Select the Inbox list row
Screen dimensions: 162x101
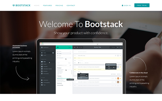pos(64,51)
